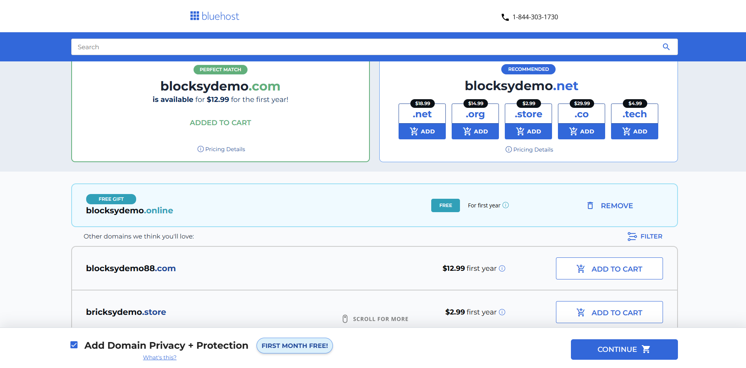Select the $4.99 .tech price card

(x=635, y=114)
